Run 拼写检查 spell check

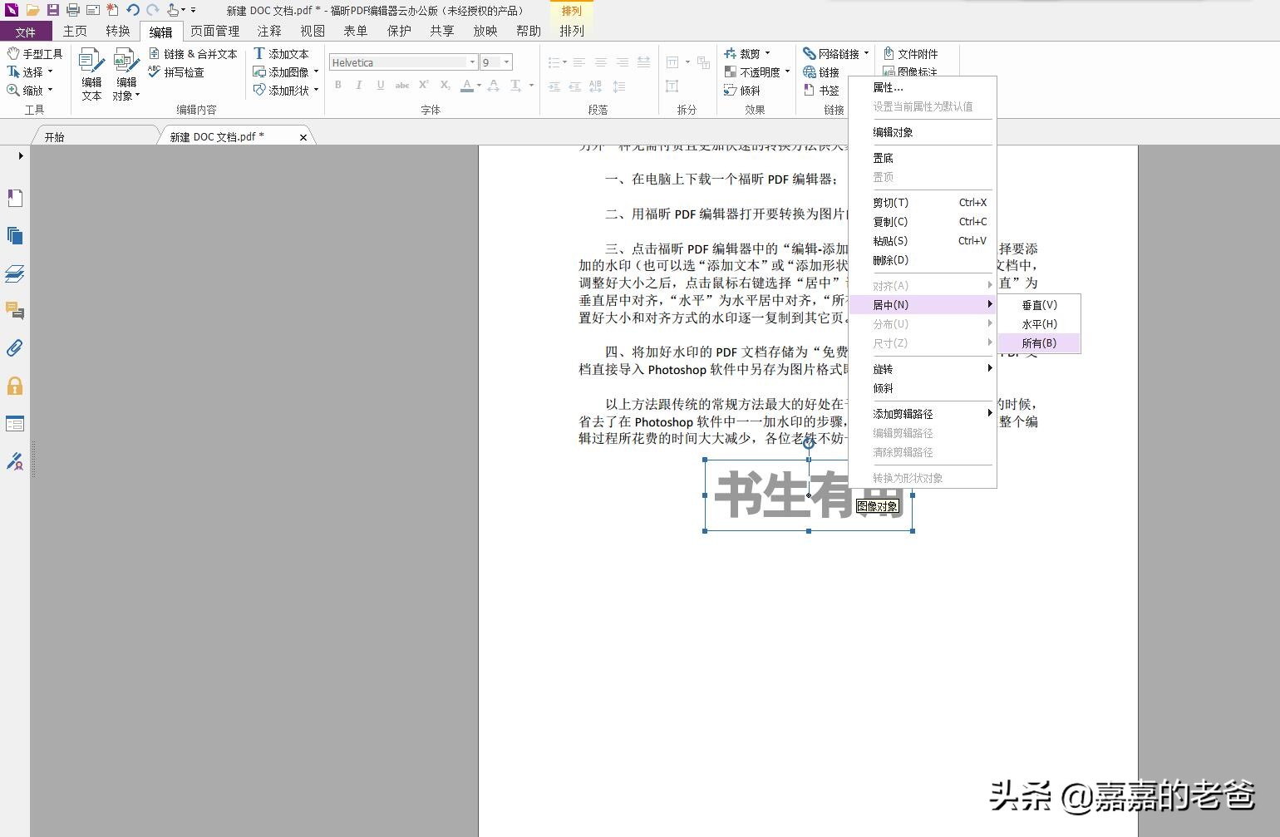[190, 72]
